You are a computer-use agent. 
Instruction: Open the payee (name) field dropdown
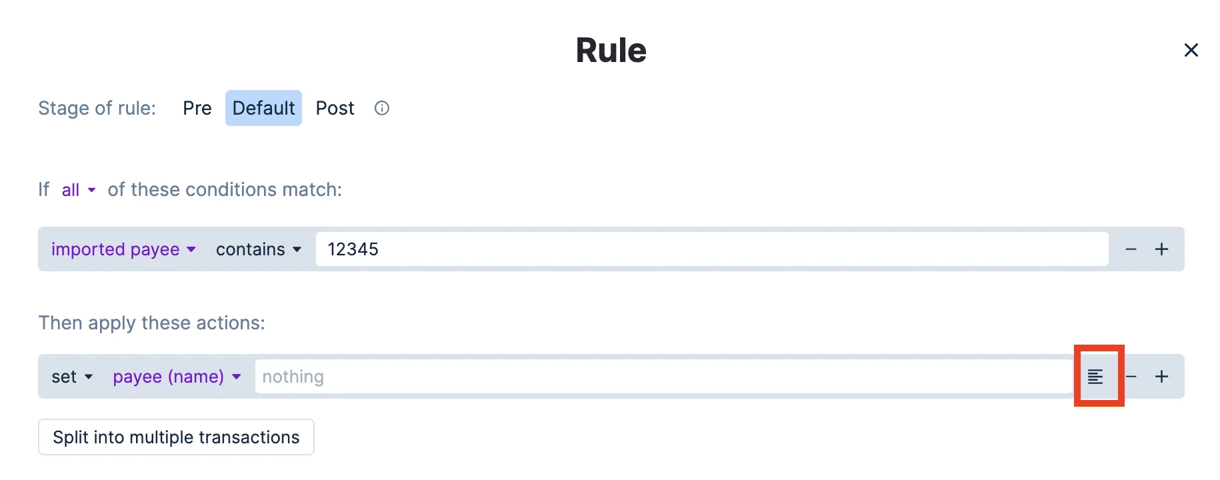[175, 377]
